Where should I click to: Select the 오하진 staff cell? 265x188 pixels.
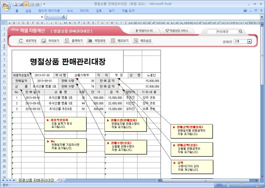coord(130,109)
